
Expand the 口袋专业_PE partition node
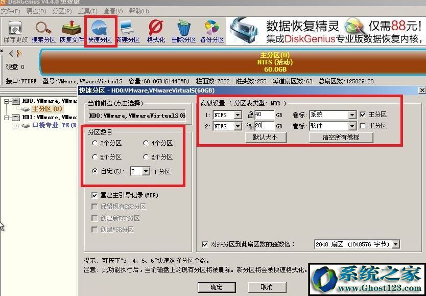16,126
